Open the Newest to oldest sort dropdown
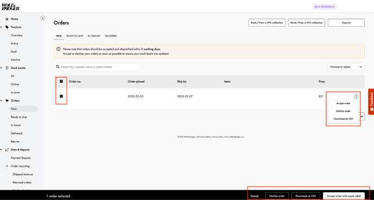 point(346,67)
